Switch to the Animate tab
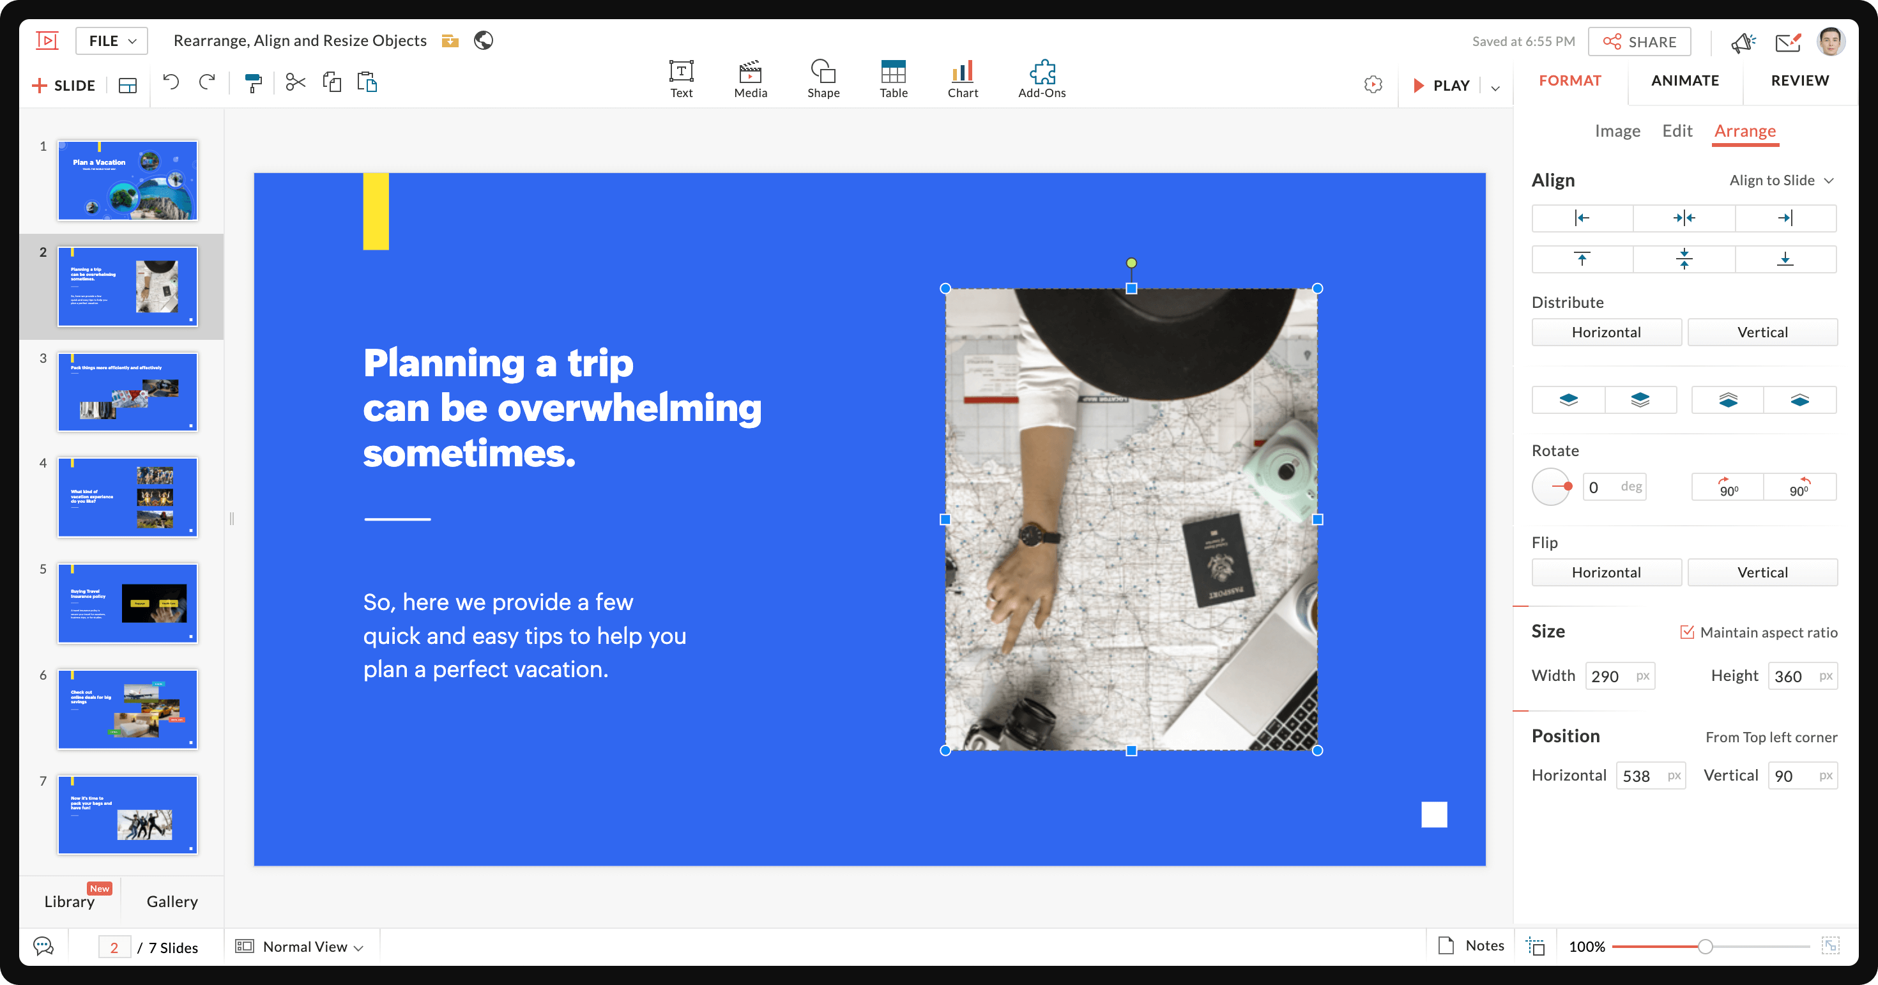 1686,80
